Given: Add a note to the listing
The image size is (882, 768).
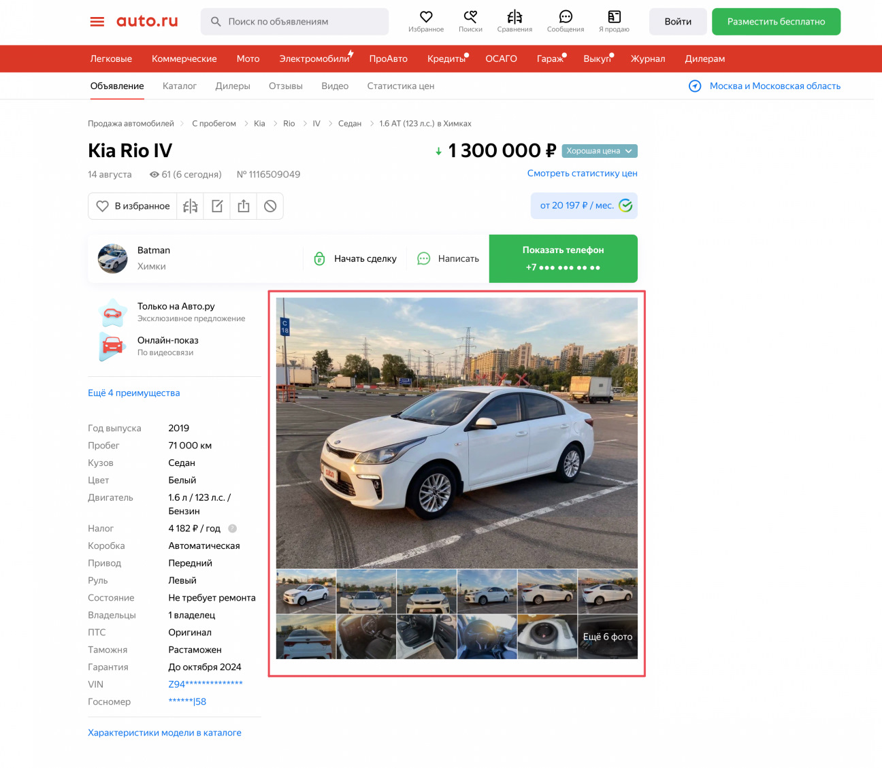Looking at the screenshot, I should pos(217,206).
